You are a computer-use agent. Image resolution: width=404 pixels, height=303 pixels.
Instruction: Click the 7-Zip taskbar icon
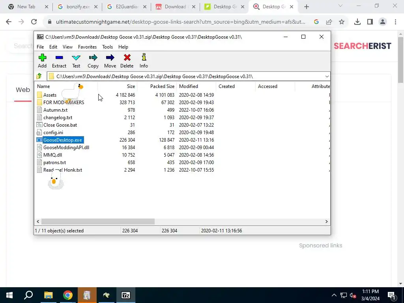coord(125,295)
